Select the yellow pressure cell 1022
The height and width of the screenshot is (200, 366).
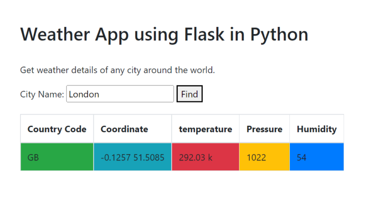[x=264, y=157]
